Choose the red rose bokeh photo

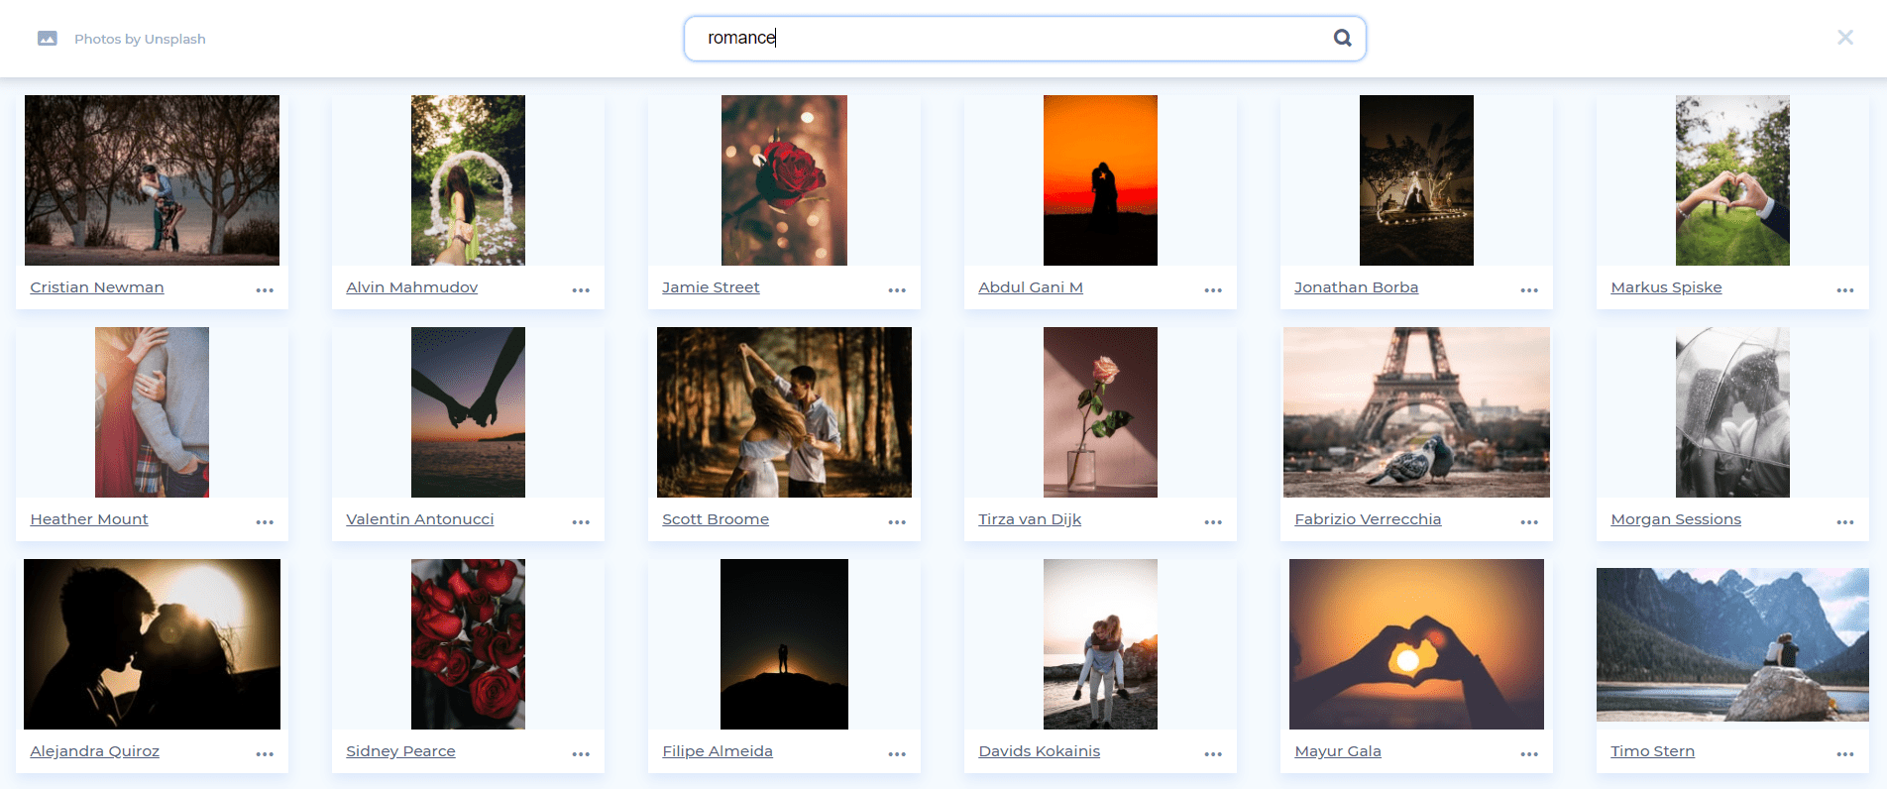tap(784, 180)
